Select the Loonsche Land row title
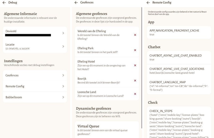This screenshot has height=138, width=214. (87, 92)
